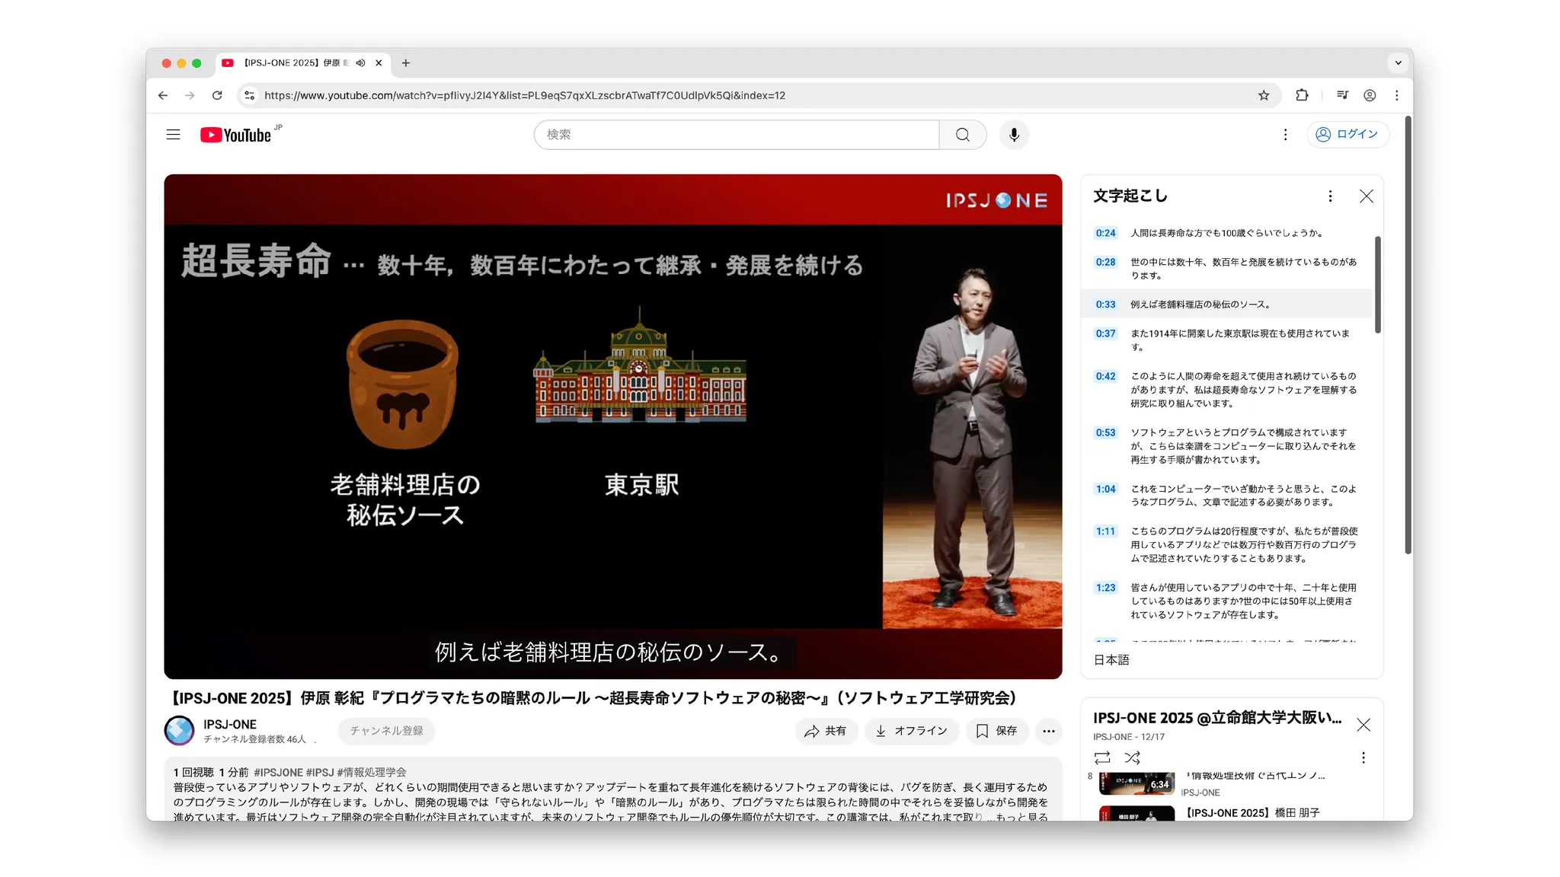Jump to transcript timestamp 0:42

coord(1105,376)
